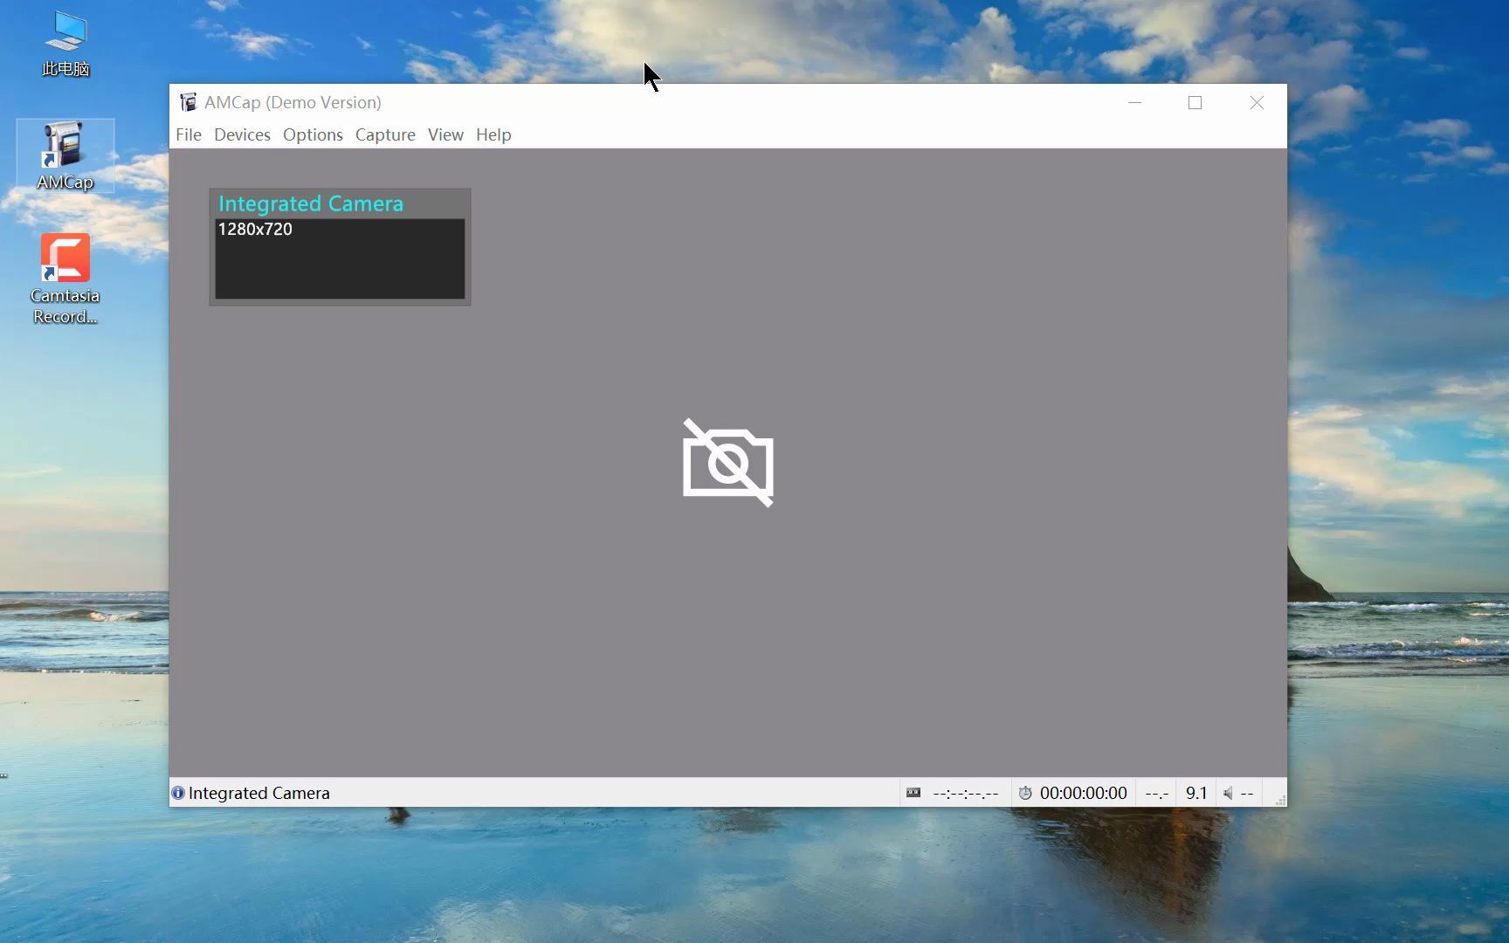Click the Camtasia Recorder desktop icon
Viewport: 1509px width, 943px height.
(x=65, y=278)
